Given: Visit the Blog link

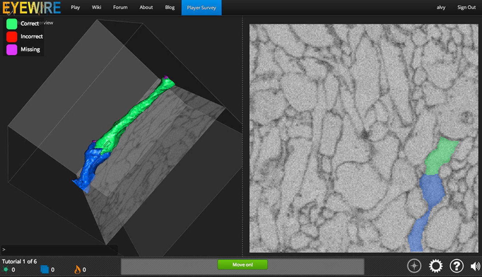Looking at the screenshot, I should point(170,7).
